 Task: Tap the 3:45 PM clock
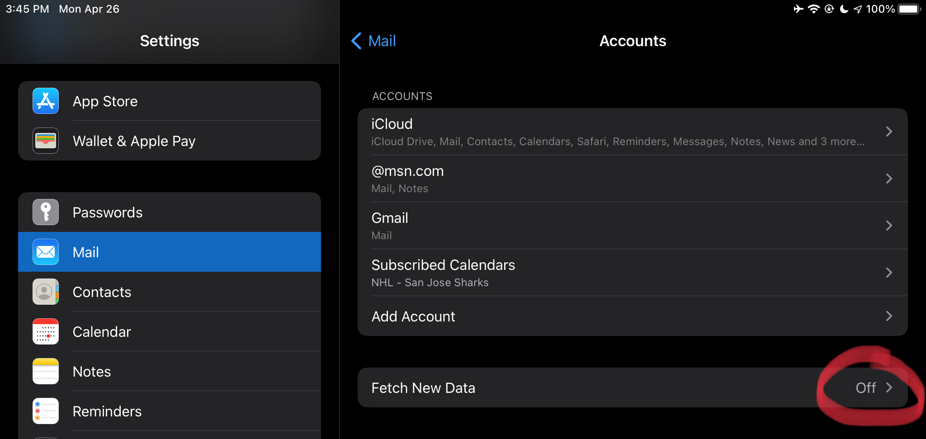click(x=28, y=9)
